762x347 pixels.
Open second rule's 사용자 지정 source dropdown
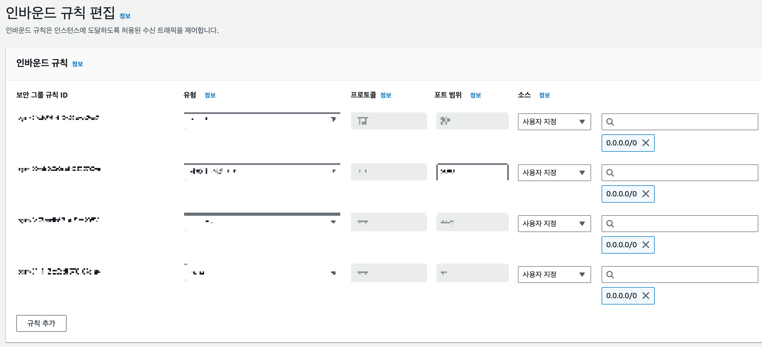click(x=554, y=173)
